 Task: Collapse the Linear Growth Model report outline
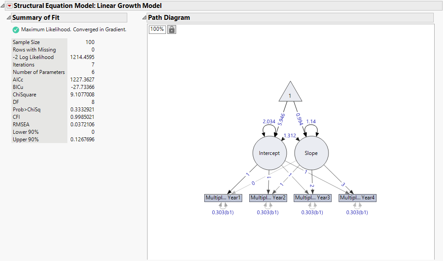[3, 5]
